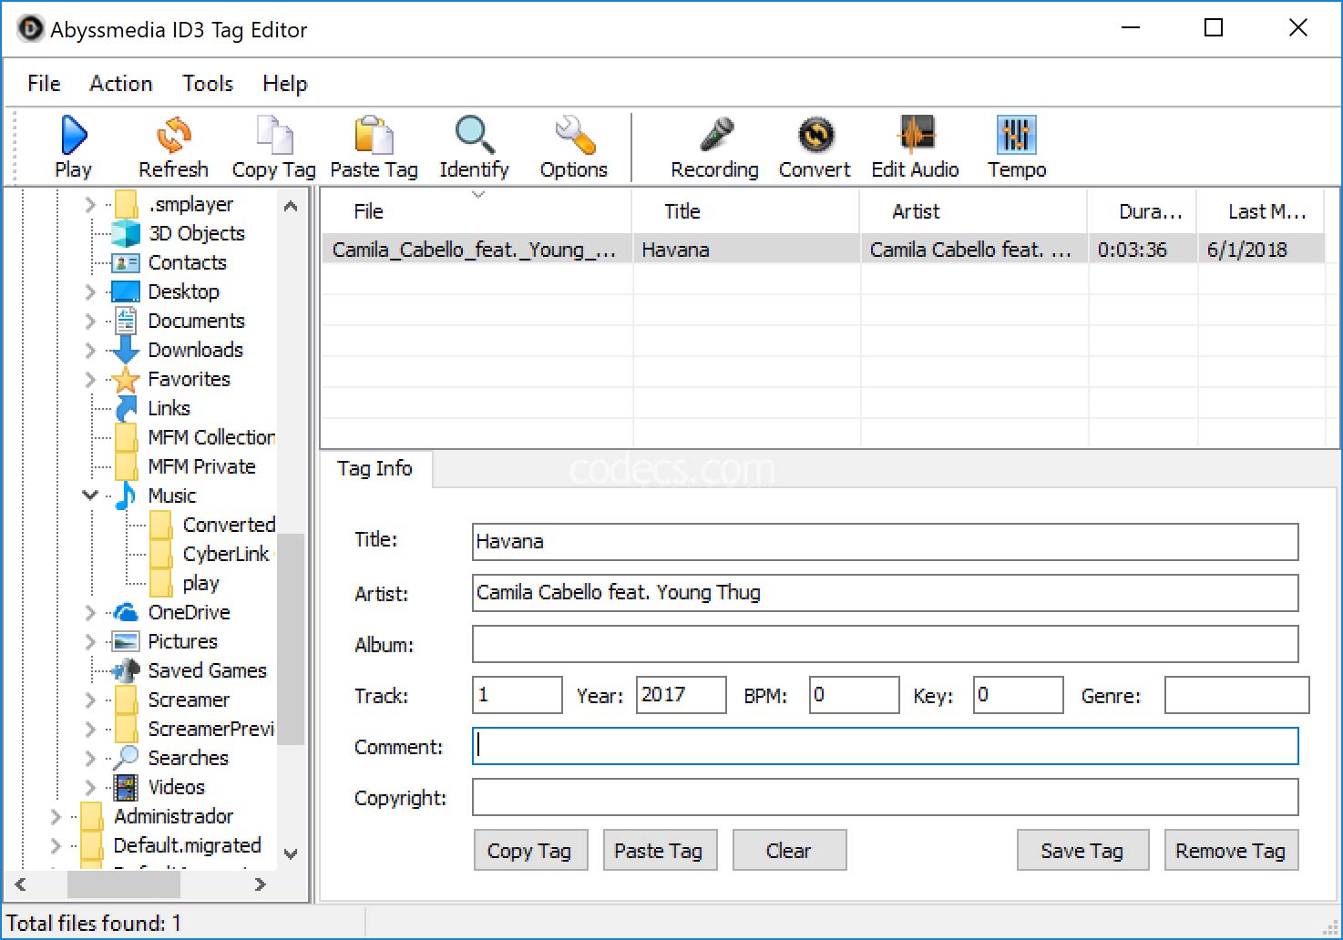Expand the Downloads tree node
1343x940 pixels.
90,350
